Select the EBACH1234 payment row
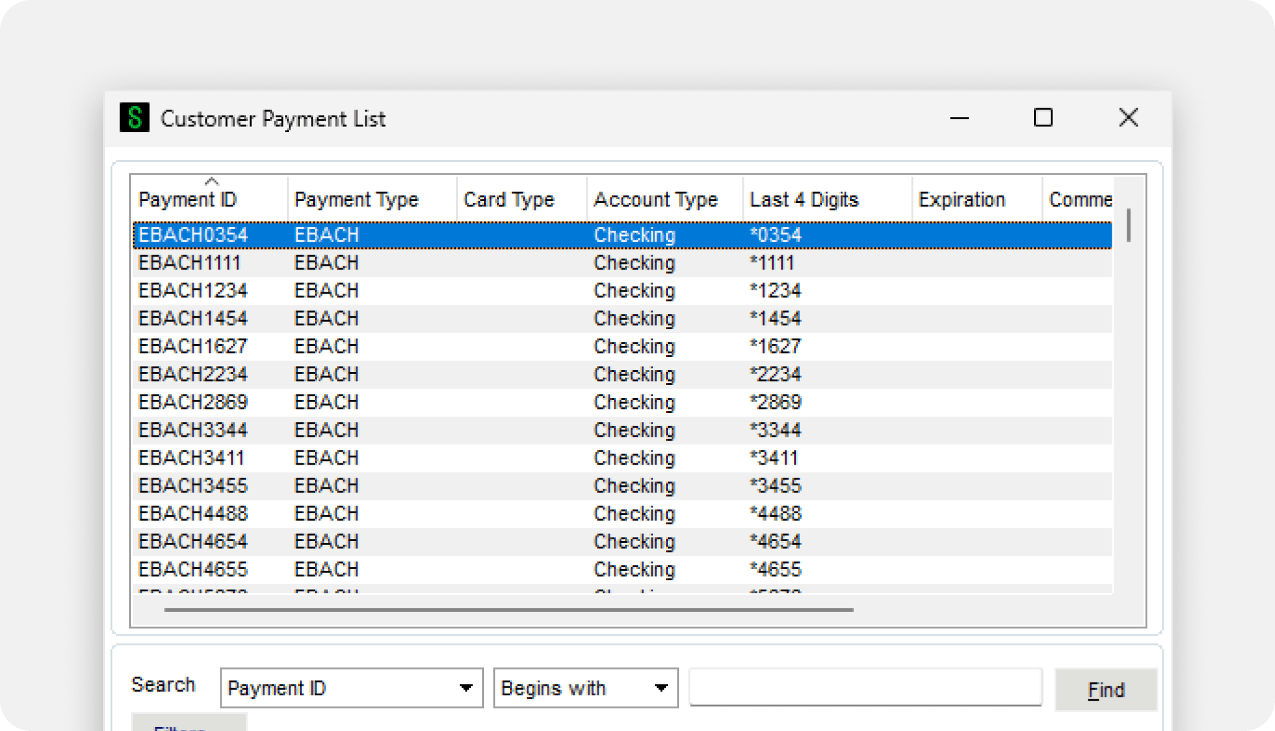The height and width of the screenshot is (731, 1275). [193, 291]
